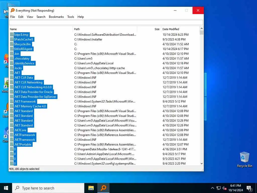Open the View menu
This screenshot has width=257, height=193.
[x=30, y=17]
